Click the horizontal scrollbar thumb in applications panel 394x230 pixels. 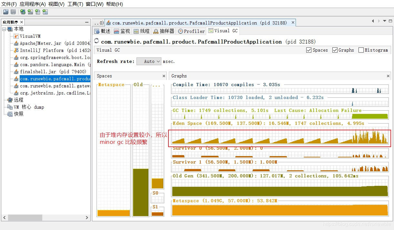(x=25, y=218)
